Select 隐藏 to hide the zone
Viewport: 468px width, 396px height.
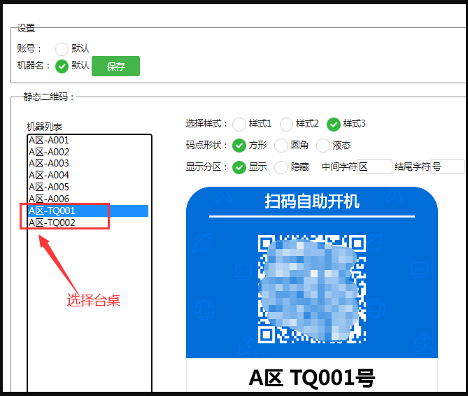[281, 167]
